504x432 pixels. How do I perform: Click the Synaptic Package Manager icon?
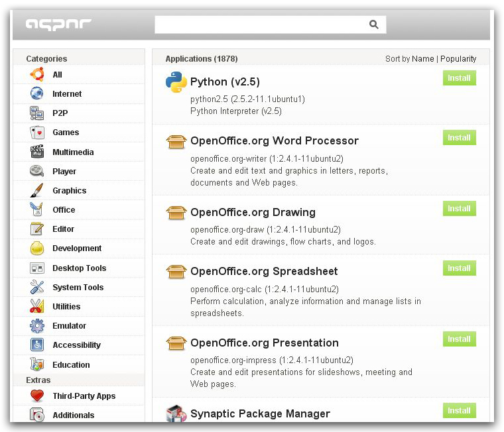tap(176, 413)
